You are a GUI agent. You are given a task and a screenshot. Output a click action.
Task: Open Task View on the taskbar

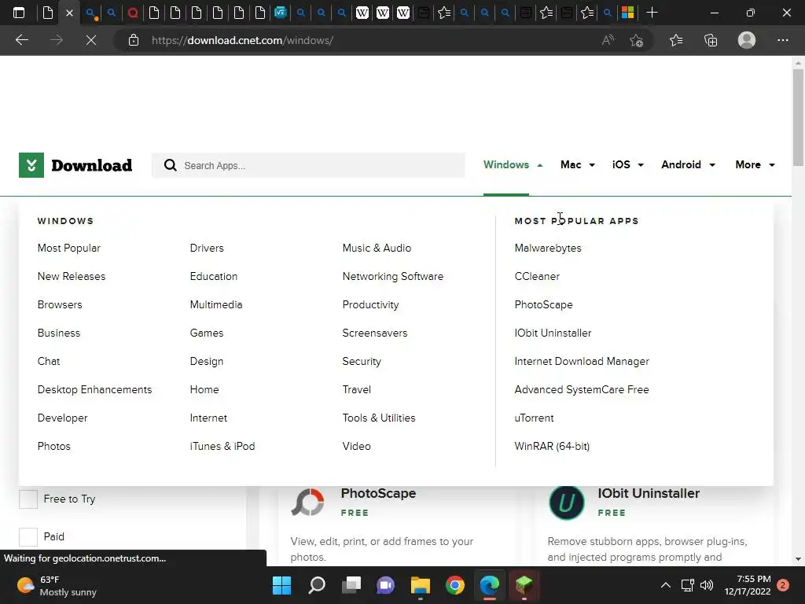351,585
